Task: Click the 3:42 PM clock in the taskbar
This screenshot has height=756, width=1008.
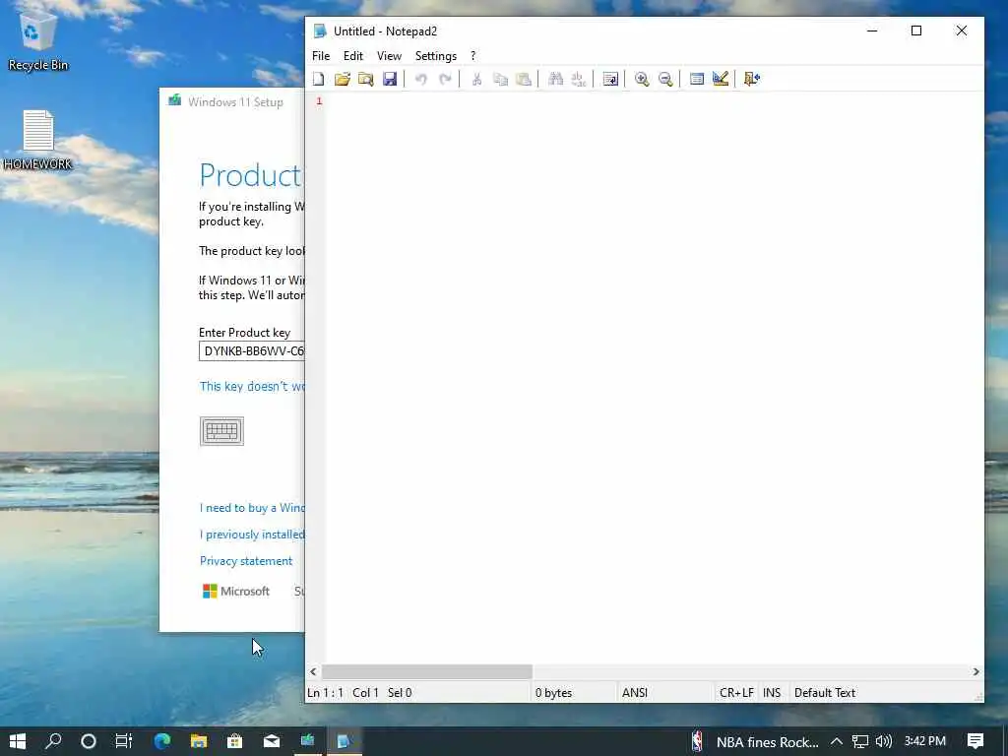Action: tap(925, 741)
